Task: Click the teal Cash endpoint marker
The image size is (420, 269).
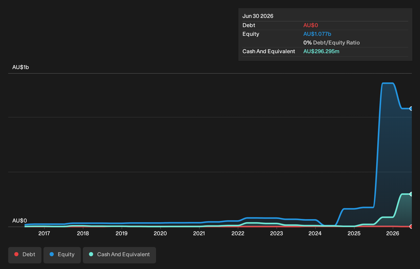Action: (x=411, y=194)
